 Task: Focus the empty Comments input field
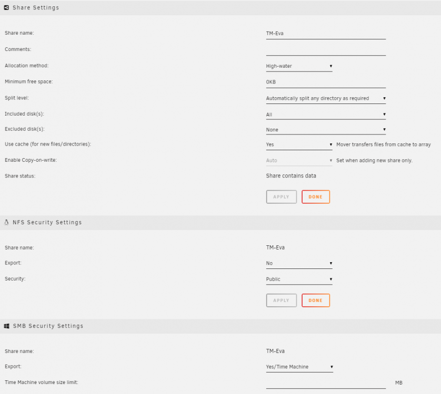pyautogui.click(x=326, y=50)
